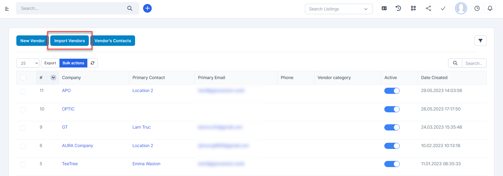Open notifications bell icon
This screenshot has width=503, height=176.
[490, 8]
